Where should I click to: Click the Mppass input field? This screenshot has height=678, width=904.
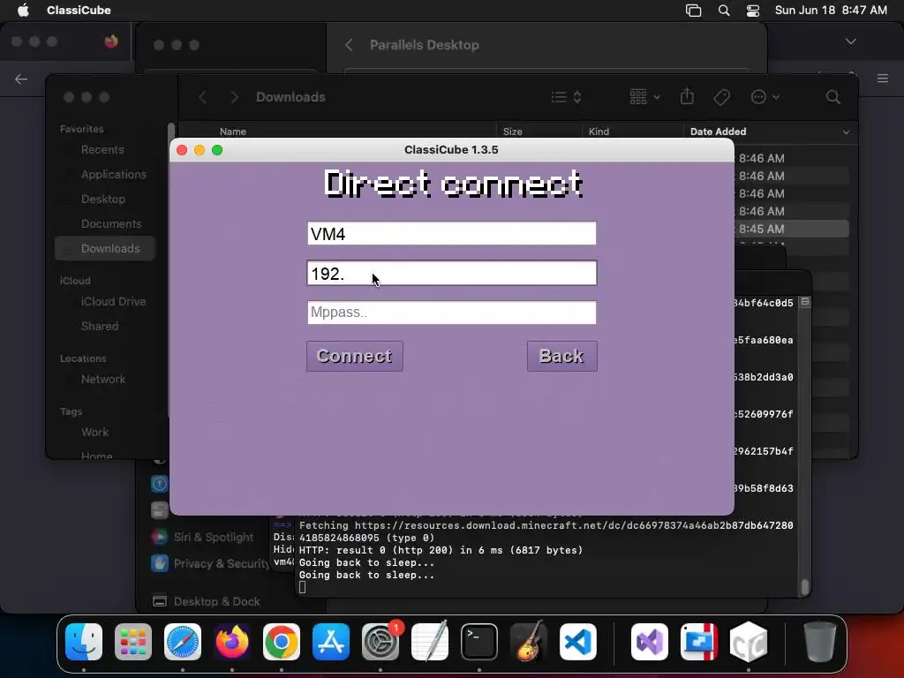452,313
